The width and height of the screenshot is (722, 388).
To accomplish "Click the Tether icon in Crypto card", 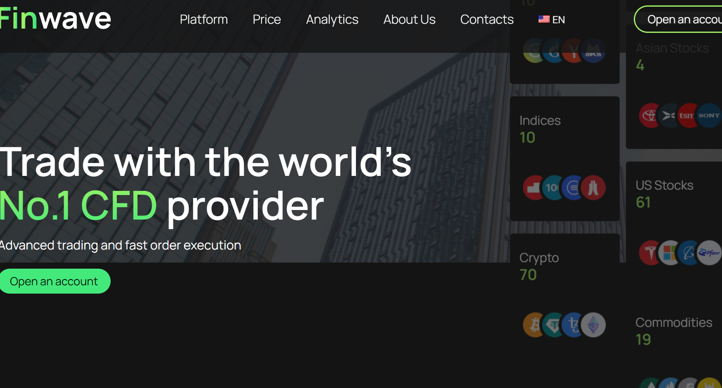I will [553, 325].
